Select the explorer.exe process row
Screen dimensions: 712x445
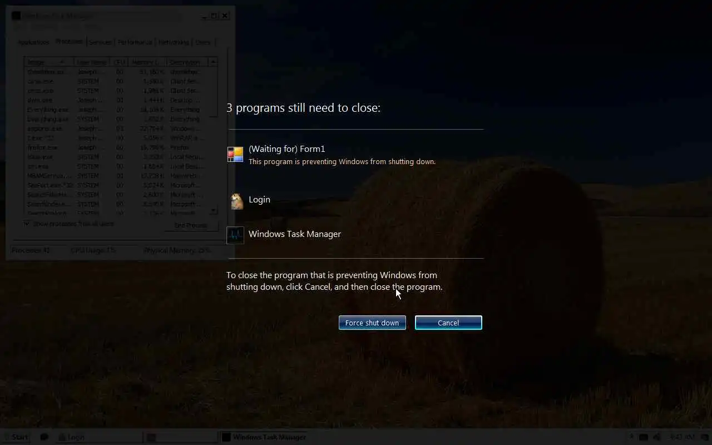(x=117, y=128)
